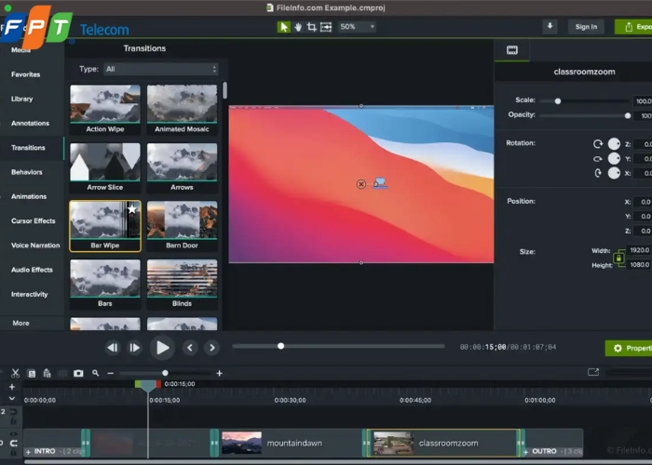Select the hand Pan tool
Image resolution: width=652 pixels, height=465 pixels.
pos(298,27)
